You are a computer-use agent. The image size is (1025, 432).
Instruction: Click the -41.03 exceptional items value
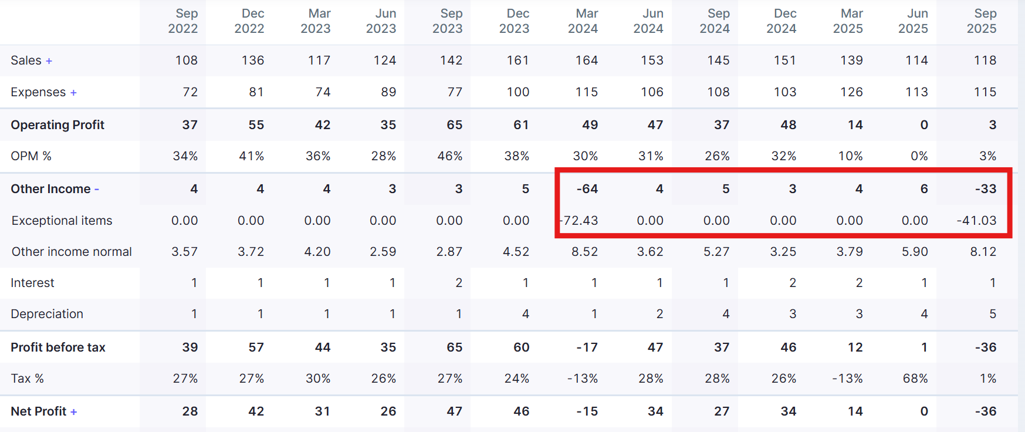(x=976, y=221)
